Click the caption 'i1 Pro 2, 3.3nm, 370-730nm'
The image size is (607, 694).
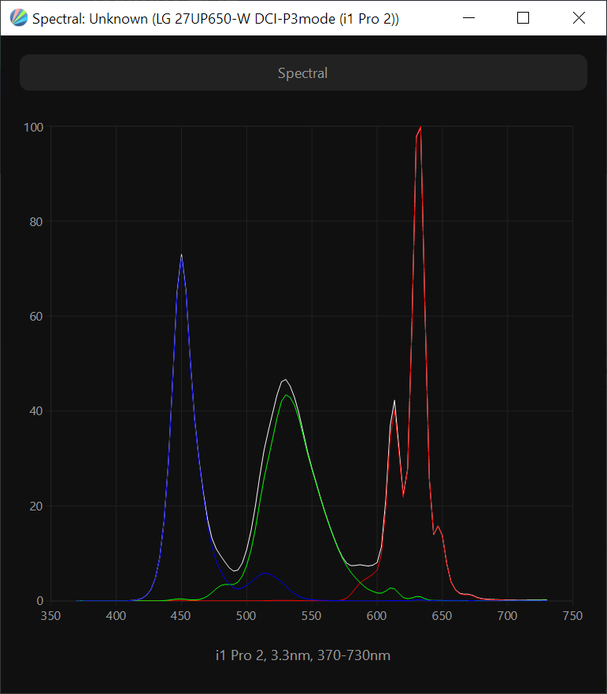[x=303, y=655]
